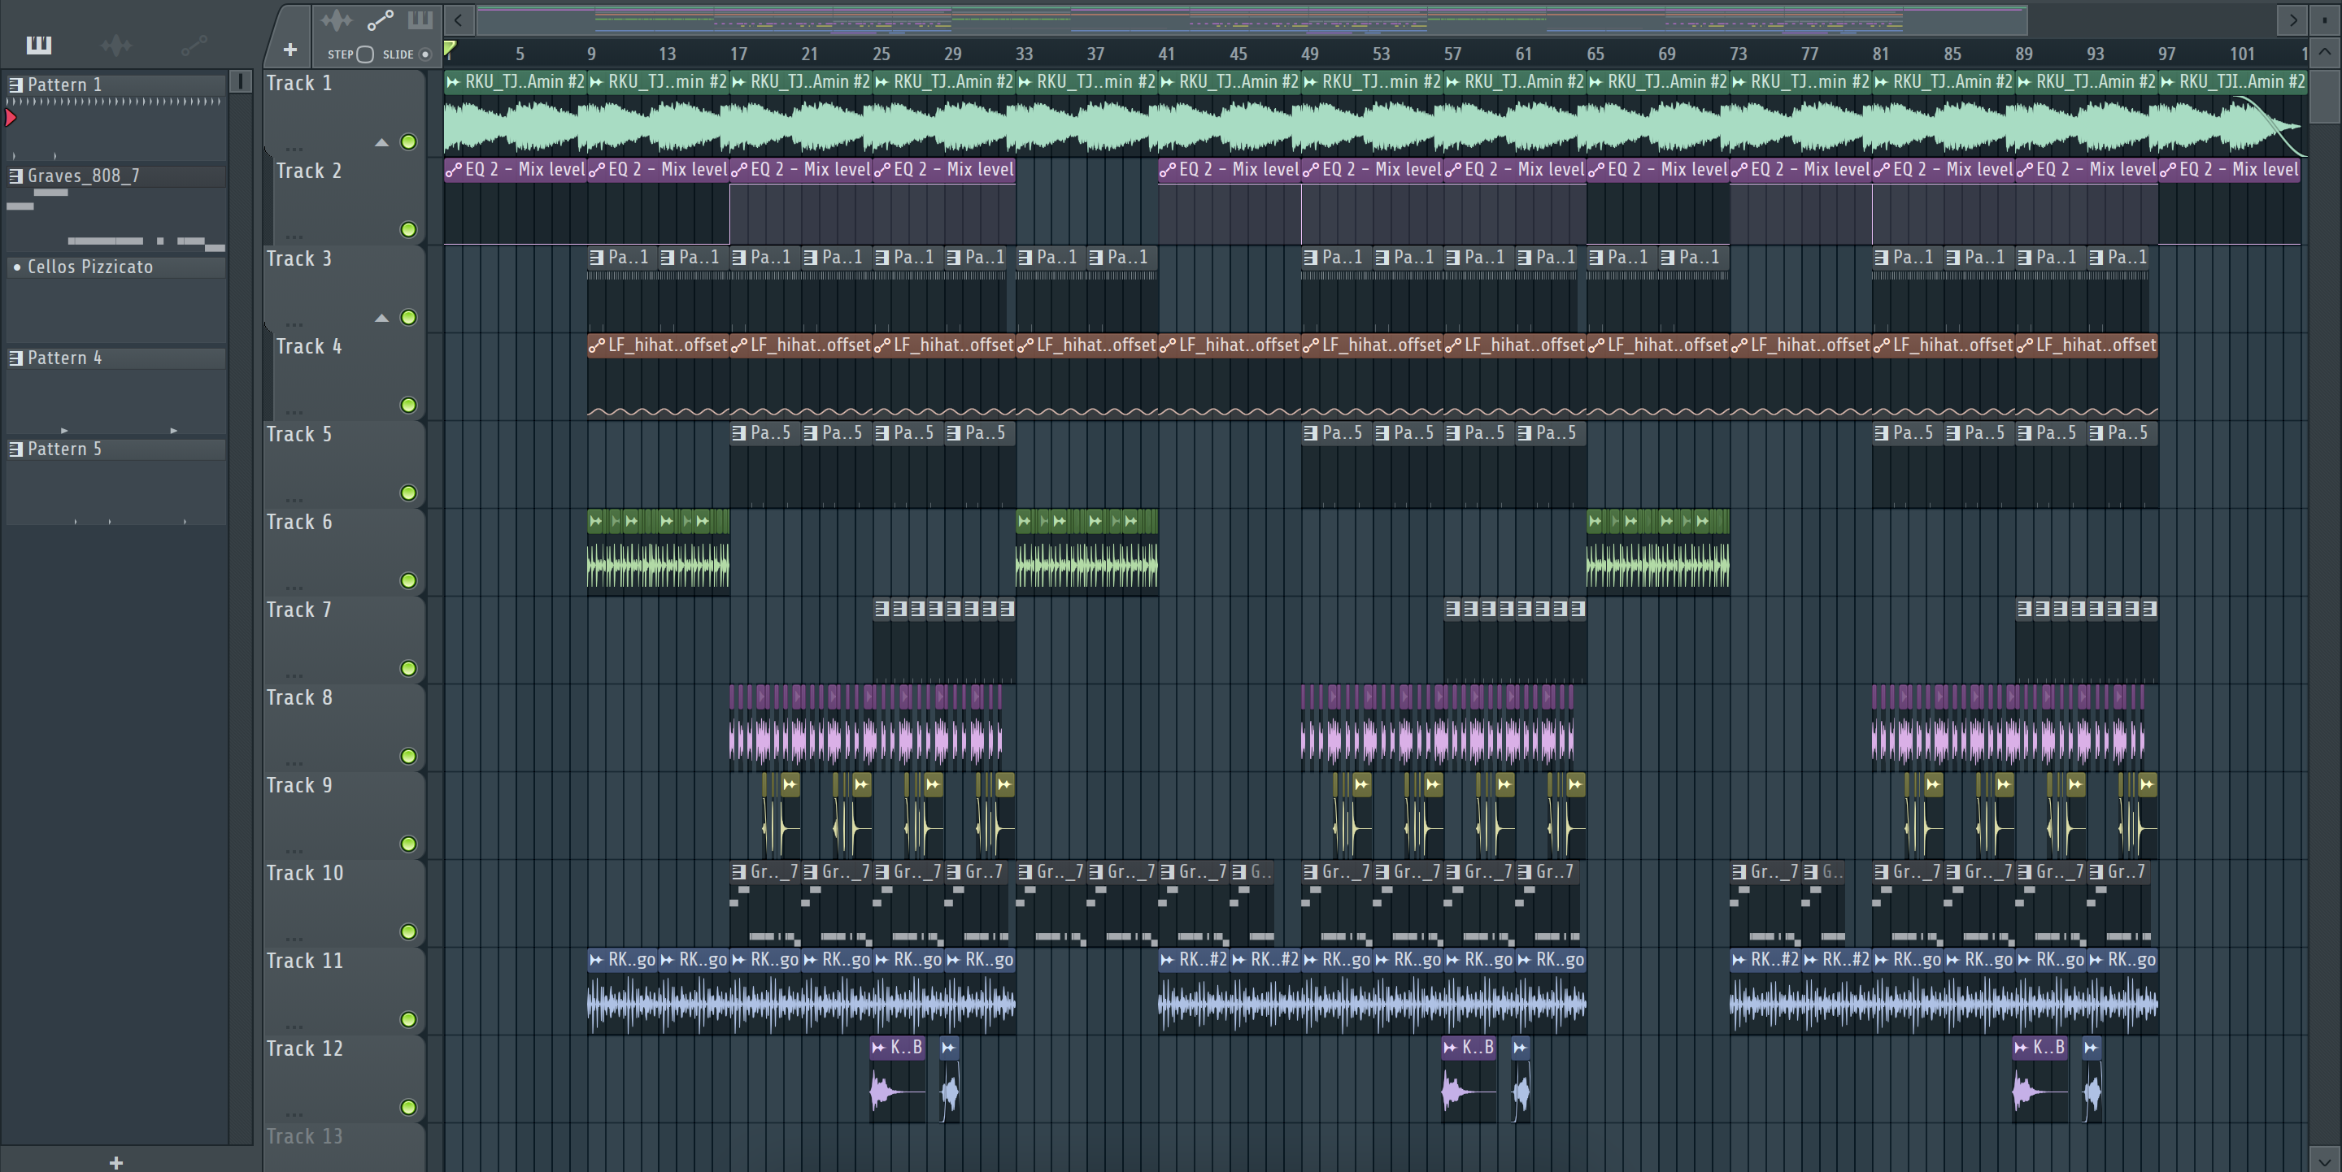Image resolution: width=2342 pixels, height=1172 pixels.
Task: Open the Track 5 options dots menu
Action: pos(294,500)
